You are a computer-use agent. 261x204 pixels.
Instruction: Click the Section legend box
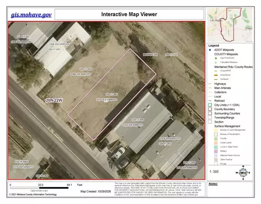coord(210,122)
